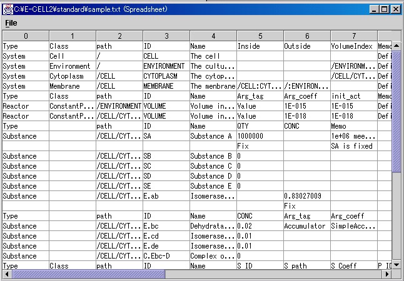Select the Accumulator cell
The height and width of the screenshot is (281, 404).
[x=306, y=226]
